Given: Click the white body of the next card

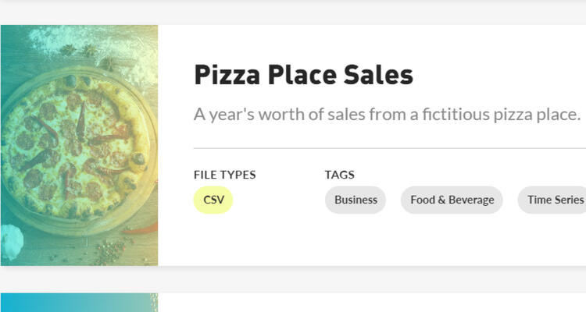Looking at the screenshot, I should pyautogui.click(x=371, y=303).
